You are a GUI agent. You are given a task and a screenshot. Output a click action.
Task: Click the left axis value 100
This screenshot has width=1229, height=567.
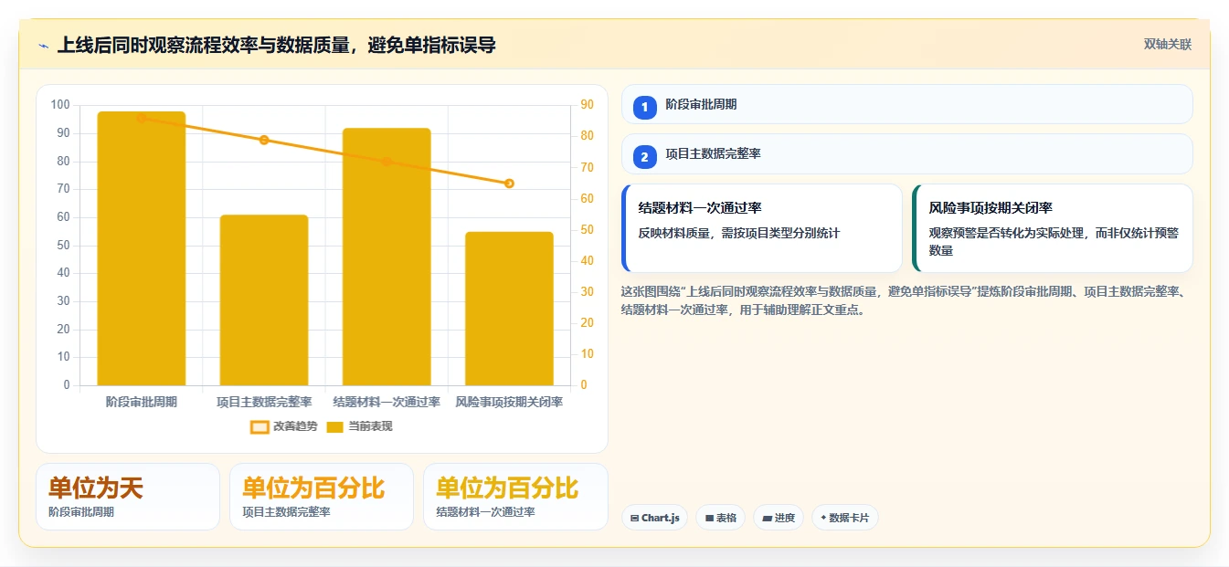click(x=60, y=105)
